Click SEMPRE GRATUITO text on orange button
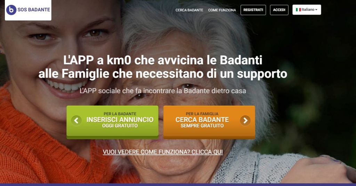 click(202, 126)
